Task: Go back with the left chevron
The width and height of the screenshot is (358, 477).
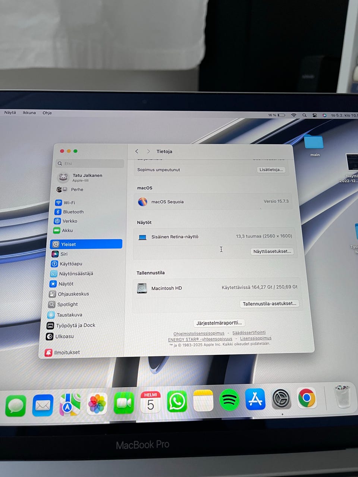Action: coord(137,151)
